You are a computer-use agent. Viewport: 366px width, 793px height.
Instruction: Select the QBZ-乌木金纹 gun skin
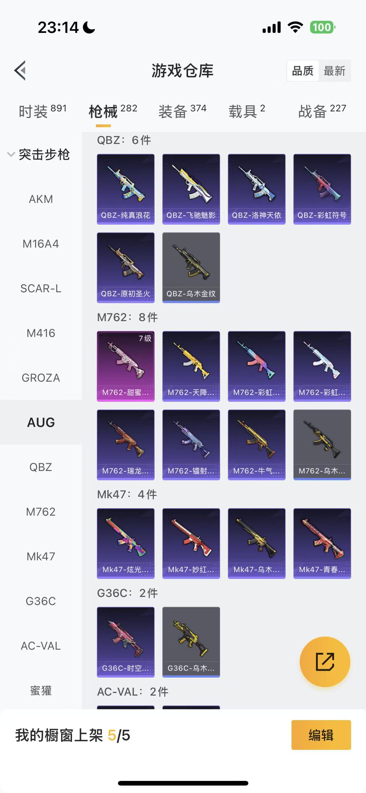click(191, 267)
